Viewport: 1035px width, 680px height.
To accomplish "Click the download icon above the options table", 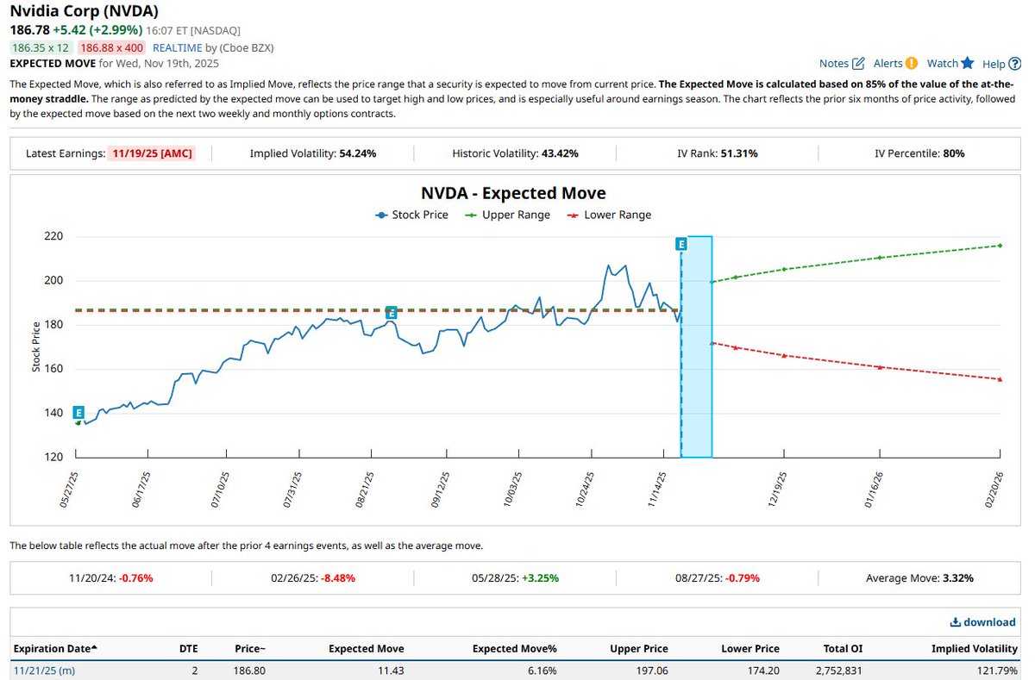I will tap(956, 621).
